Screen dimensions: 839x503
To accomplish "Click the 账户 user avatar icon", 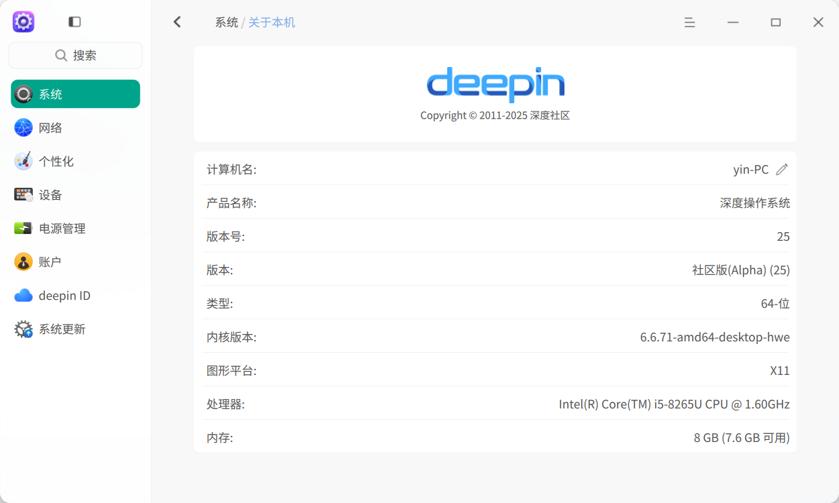I will coord(23,262).
